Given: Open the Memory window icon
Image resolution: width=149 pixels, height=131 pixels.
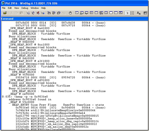Looking at the screenshot, I should point(96,13).
